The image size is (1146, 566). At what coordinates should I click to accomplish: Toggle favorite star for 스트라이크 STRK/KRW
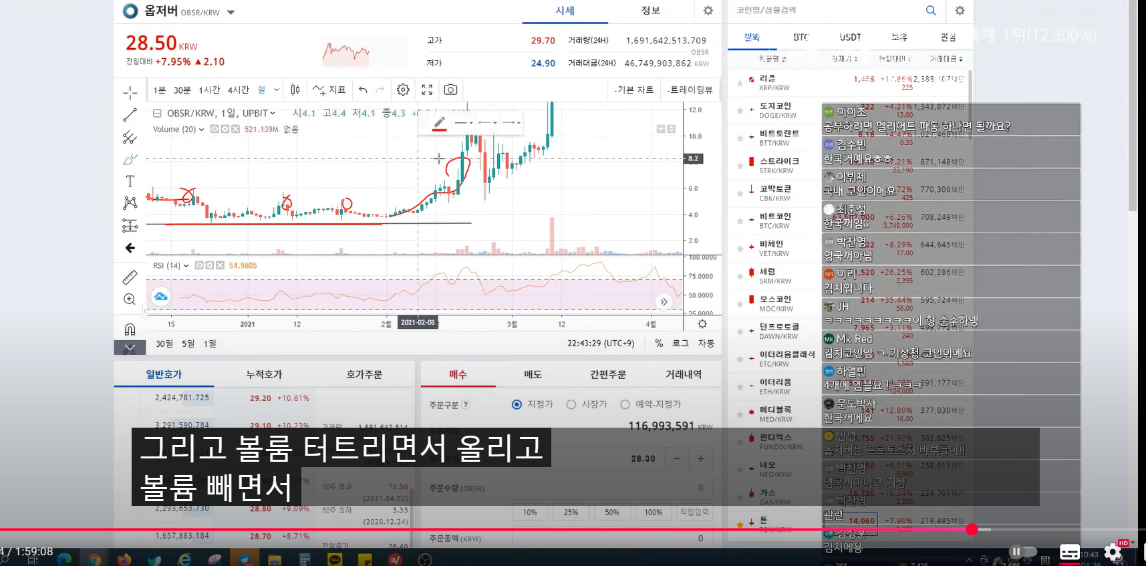point(740,166)
